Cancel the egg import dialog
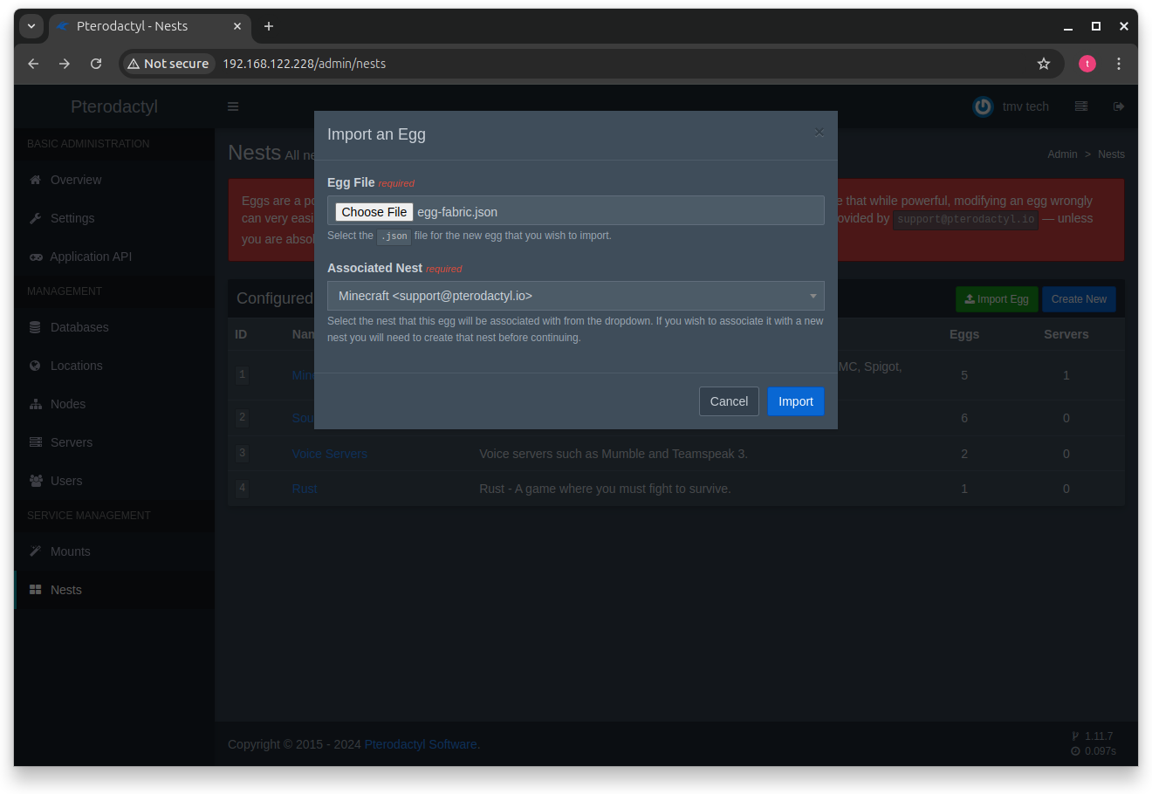Viewport: 1152px width, 794px height. pyautogui.click(x=729, y=401)
